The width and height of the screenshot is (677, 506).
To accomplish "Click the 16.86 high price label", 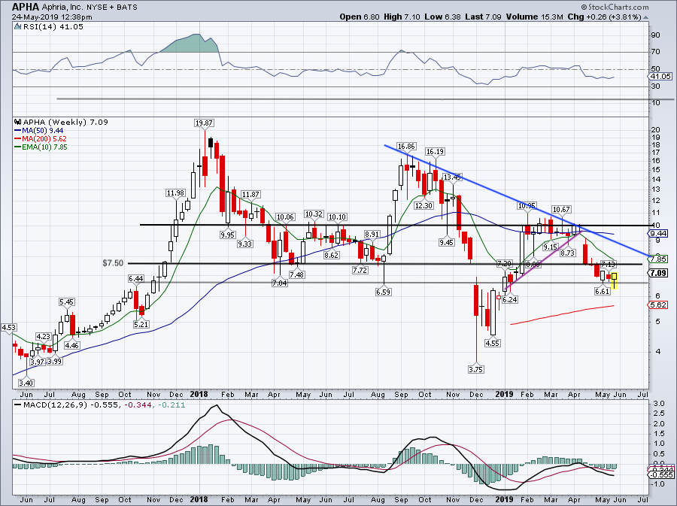I will point(406,146).
